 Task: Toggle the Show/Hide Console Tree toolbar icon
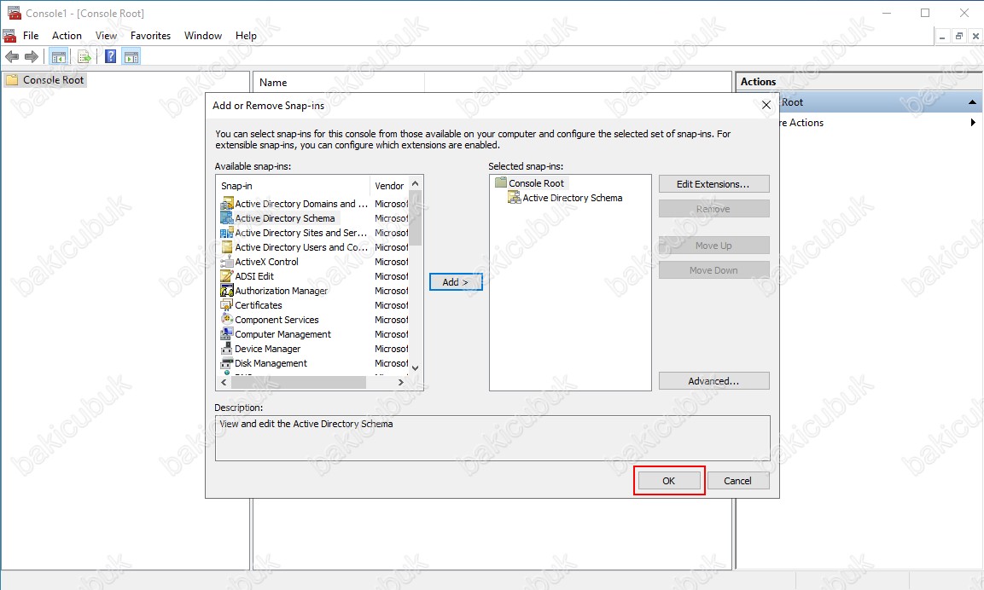pos(59,57)
